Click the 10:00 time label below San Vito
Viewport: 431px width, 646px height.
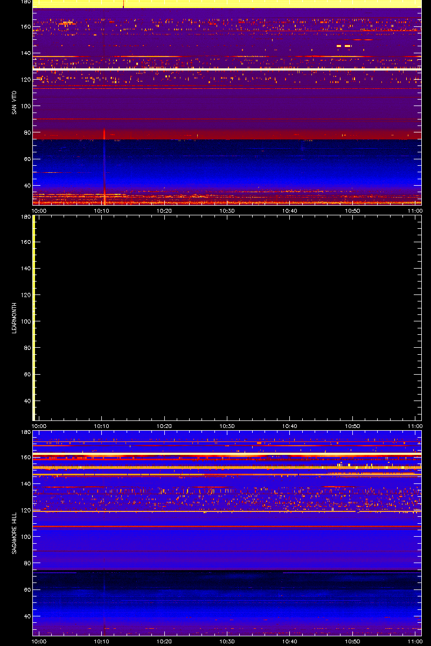point(39,211)
